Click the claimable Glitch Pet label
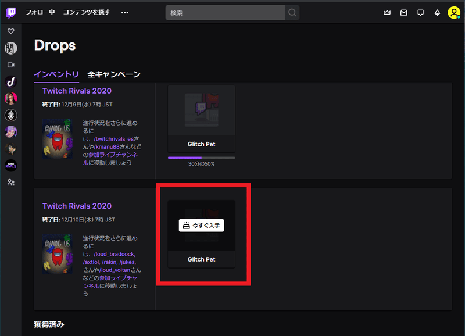 (x=201, y=259)
